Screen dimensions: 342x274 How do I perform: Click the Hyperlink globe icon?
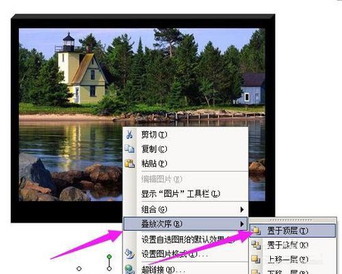point(130,269)
